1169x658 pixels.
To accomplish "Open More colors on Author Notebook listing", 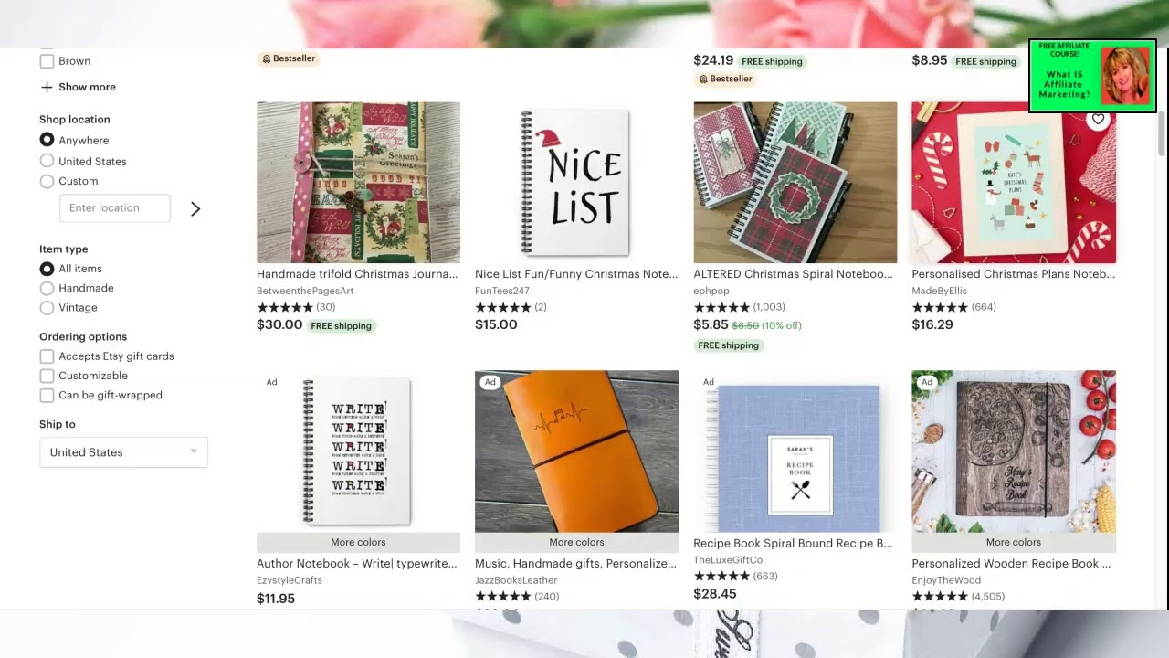I will pos(358,542).
